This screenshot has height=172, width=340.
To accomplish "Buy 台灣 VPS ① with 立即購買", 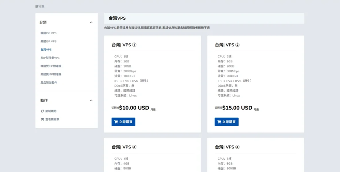I will pyautogui.click(x=124, y=122).
